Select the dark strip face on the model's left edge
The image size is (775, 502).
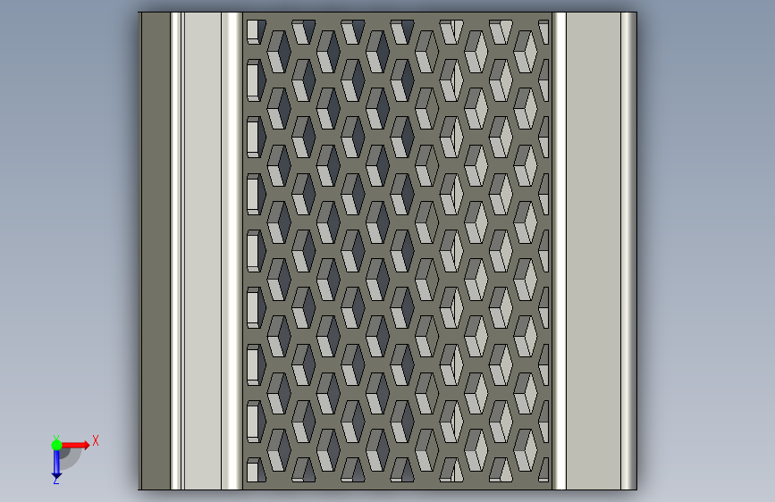156,251
